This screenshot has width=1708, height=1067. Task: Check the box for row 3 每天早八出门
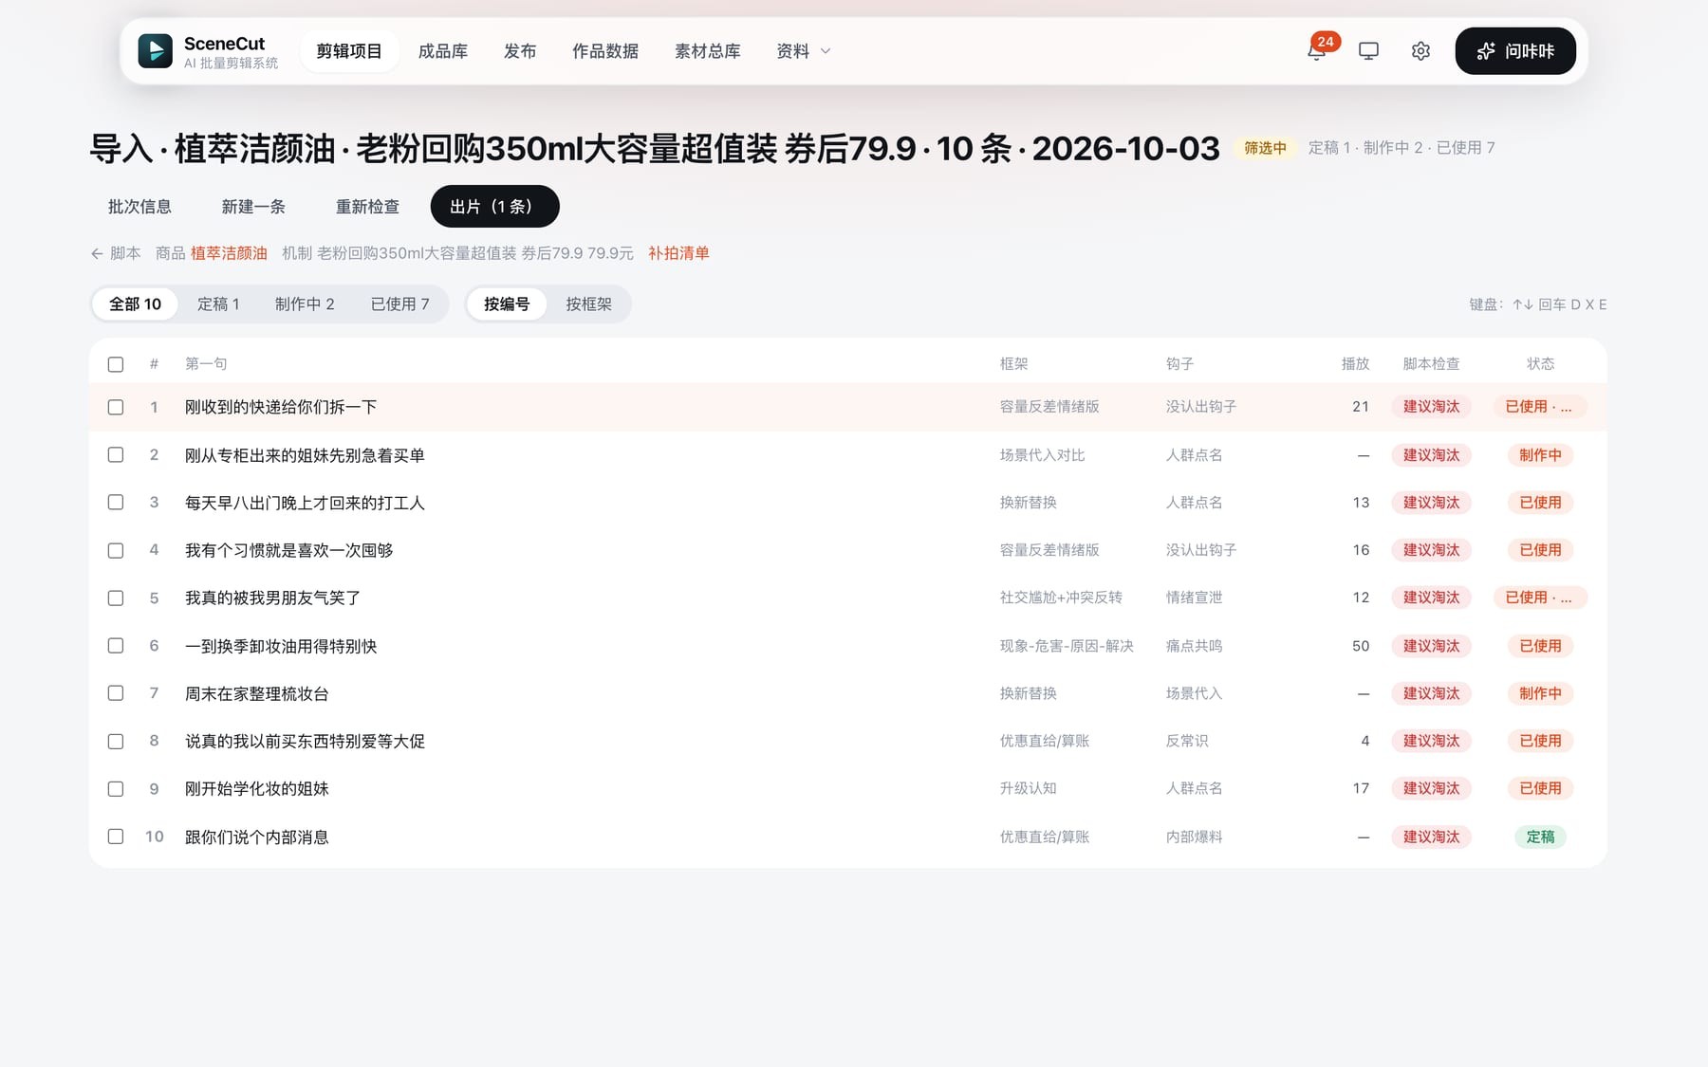tap(116, 503)
